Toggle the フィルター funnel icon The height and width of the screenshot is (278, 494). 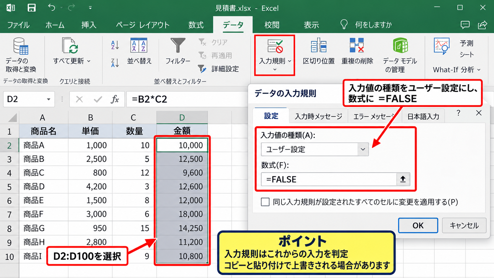pyautogui.click(x=178, y=46)
